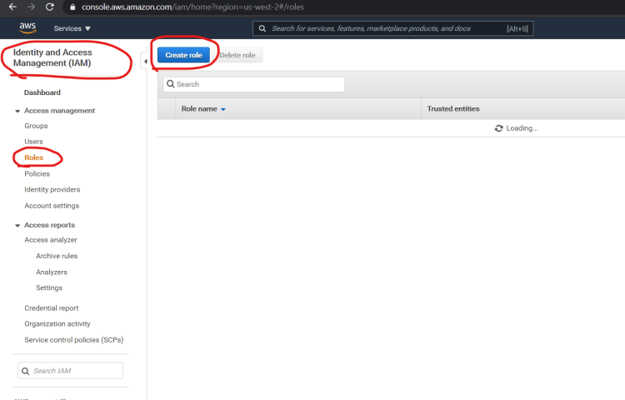Click the magnifier icon in roles search
This screenshot has height=400, width=625.
coord(171,84)
